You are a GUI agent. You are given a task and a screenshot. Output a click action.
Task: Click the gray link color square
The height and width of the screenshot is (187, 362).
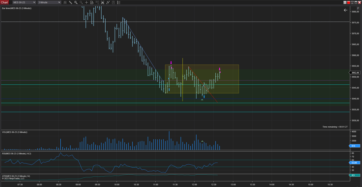(x=345, y=2)
